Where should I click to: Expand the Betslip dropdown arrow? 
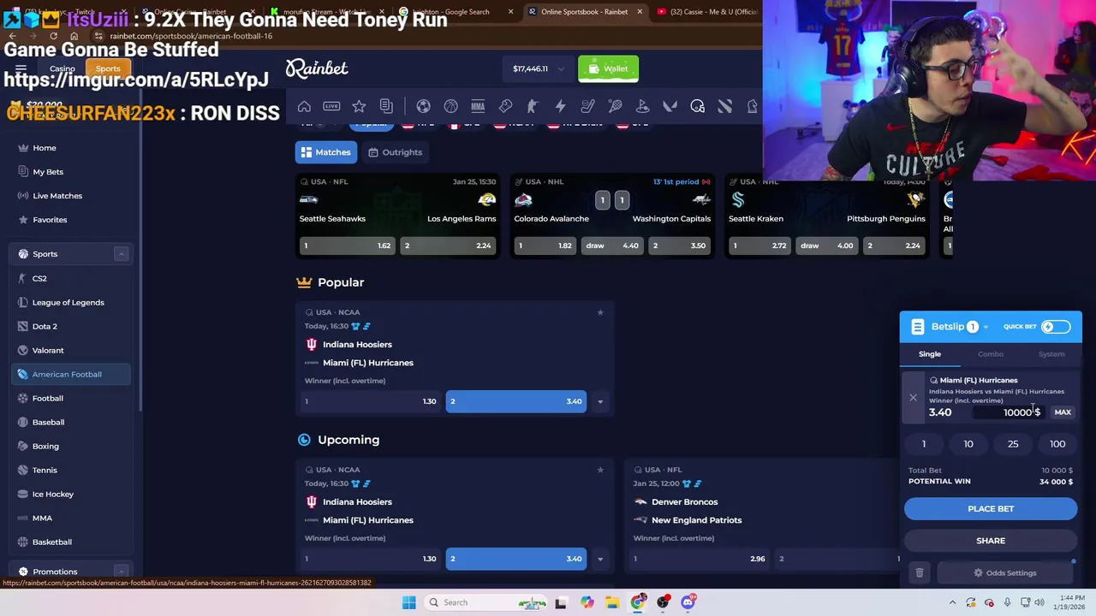986,327
